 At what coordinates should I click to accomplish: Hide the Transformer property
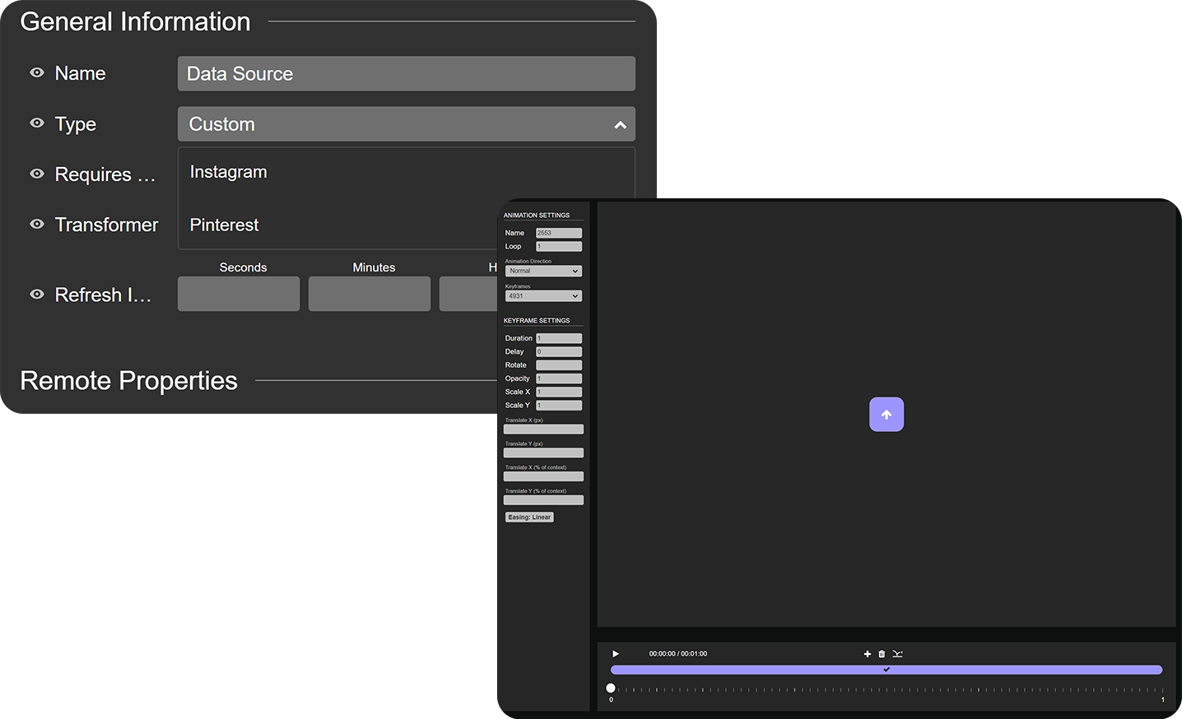click(36, 224)
